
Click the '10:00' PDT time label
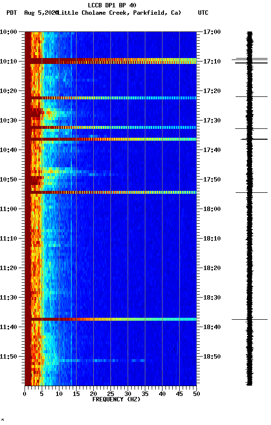click(8, 32)
